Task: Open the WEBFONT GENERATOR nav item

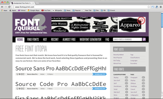Action: click(x=90, y=39)
